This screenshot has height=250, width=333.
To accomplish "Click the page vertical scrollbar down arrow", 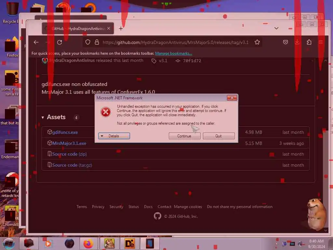I will (x=326, y=230).
